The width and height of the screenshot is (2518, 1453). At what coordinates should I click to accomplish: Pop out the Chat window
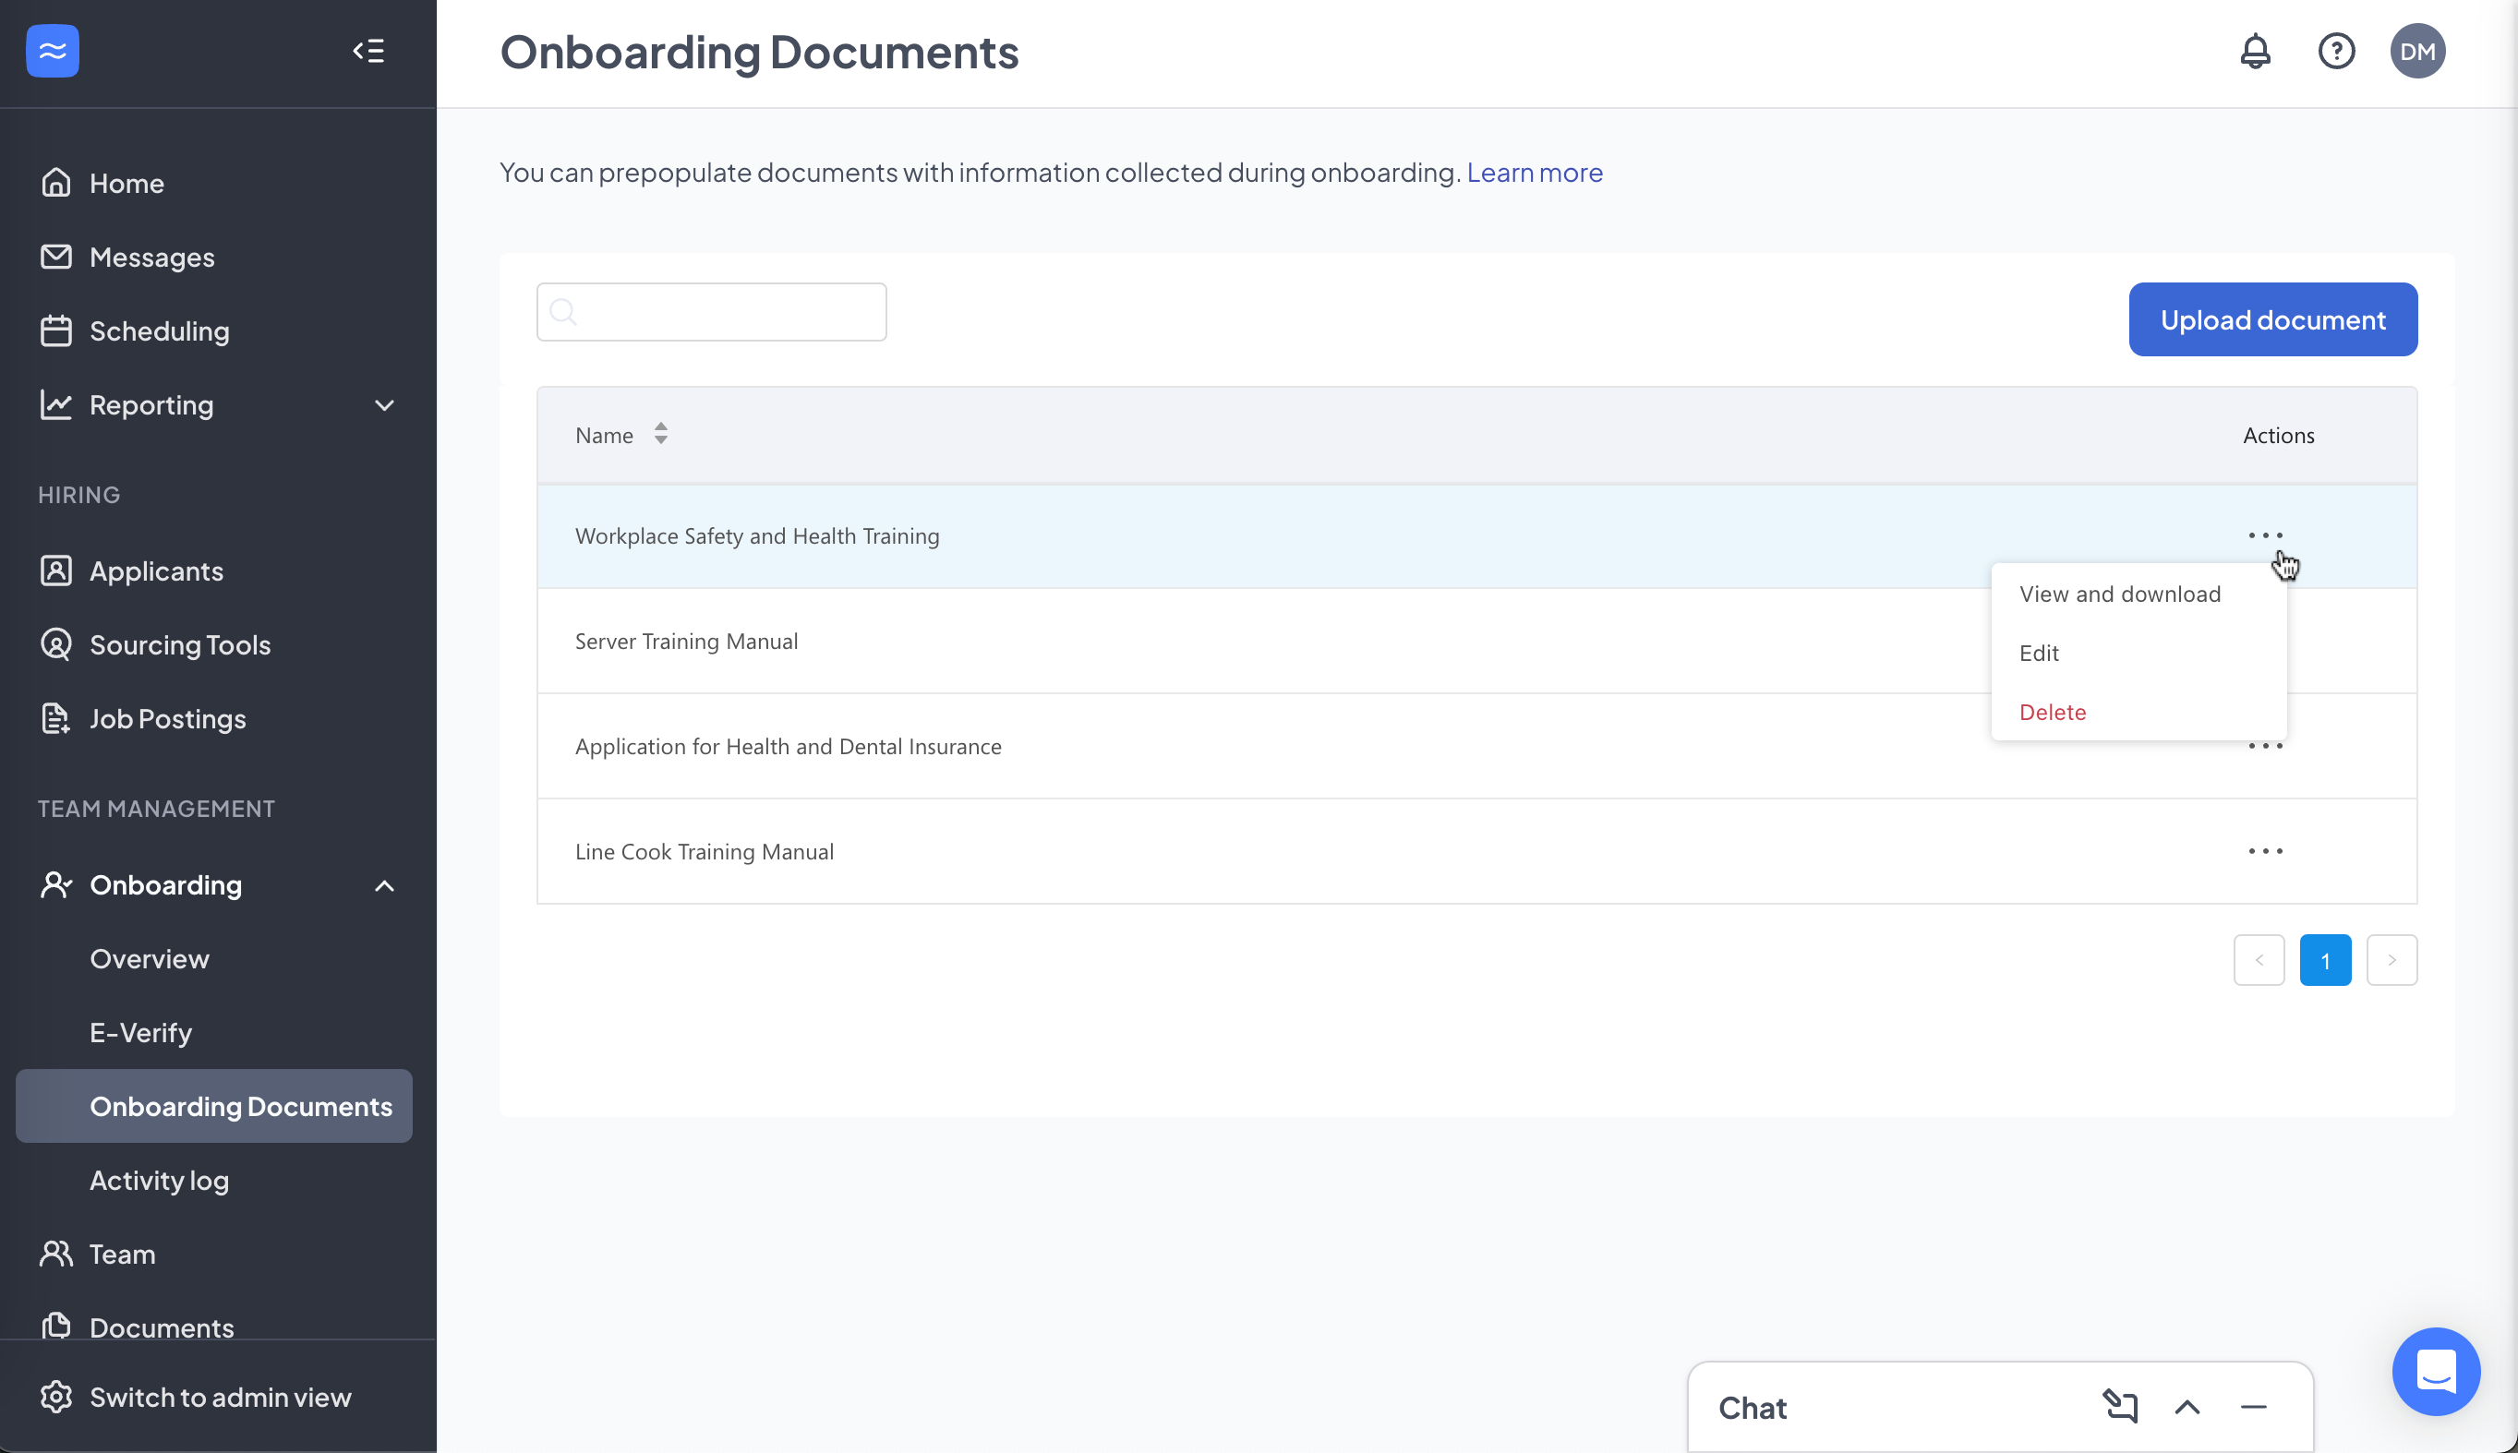coord(2121,1406)
